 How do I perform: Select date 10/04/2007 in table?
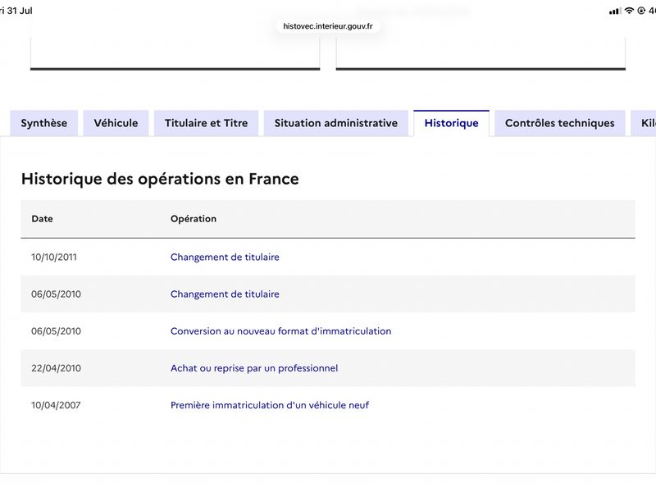coord(56,405)
